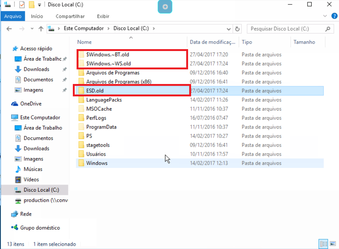The height and width of the screenshot is (249, 339).
Task: Sort by the Tipo column header
Action: [x=247, y=42]
